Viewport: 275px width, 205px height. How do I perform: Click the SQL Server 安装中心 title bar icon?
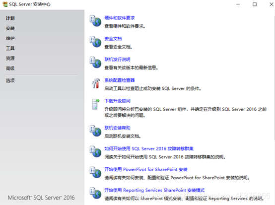click(x=5, y=4)
